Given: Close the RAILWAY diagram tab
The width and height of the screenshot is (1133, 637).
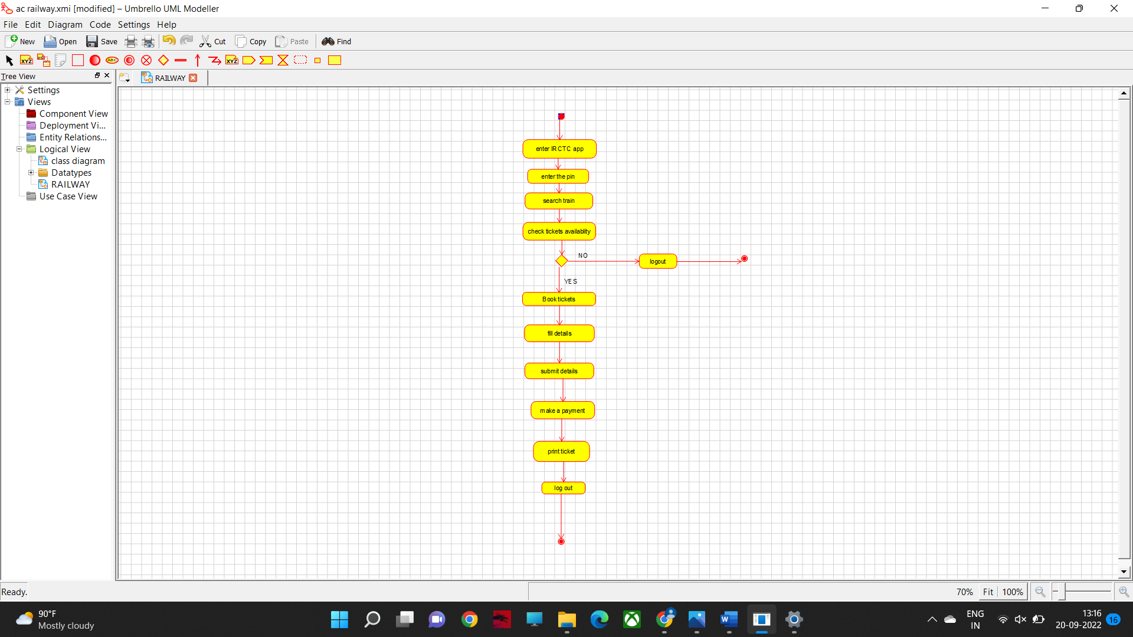Looking at the screenshot, I should 193,78.
